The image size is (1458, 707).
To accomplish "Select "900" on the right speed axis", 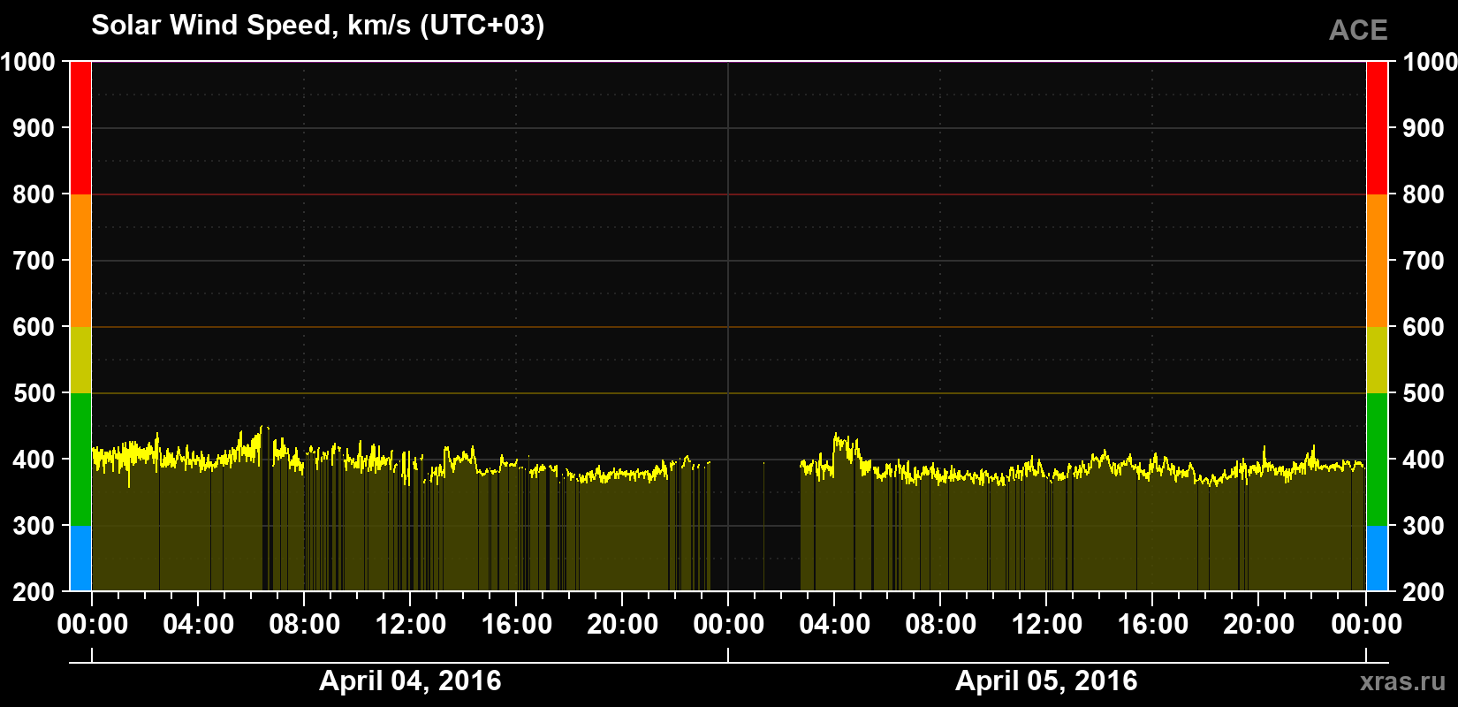I will 1424,128.
